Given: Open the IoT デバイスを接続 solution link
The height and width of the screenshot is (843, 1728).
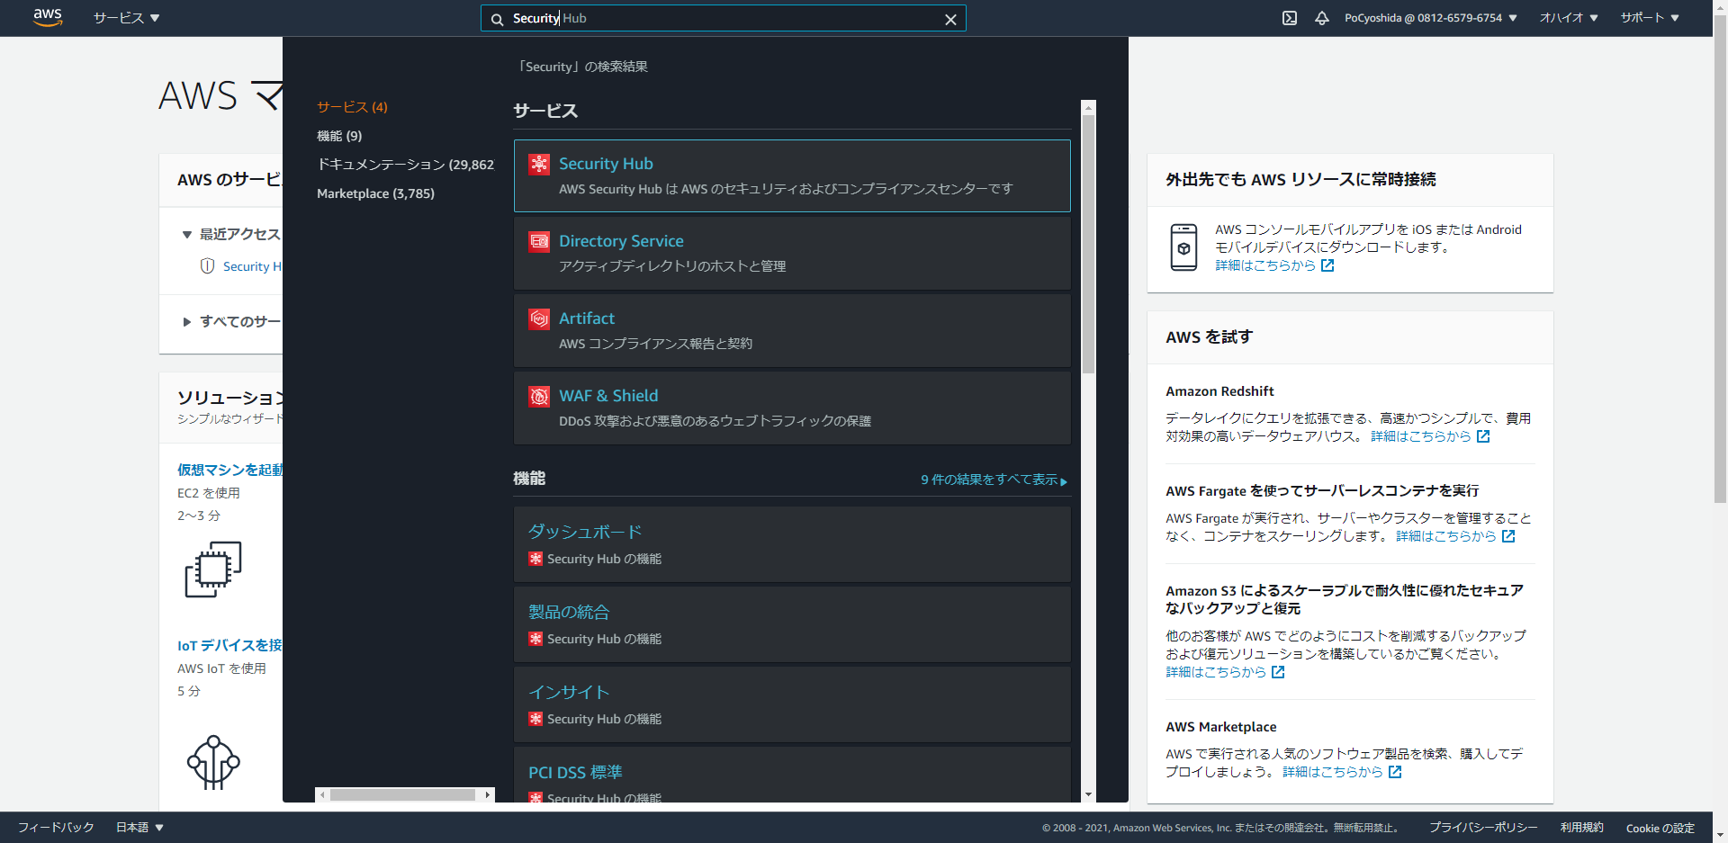Looking at the screenshot, I should pyautogui.click(x=230, y=645).
